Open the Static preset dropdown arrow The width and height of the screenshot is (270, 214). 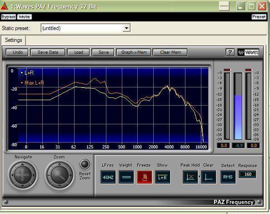coord(126,28)
